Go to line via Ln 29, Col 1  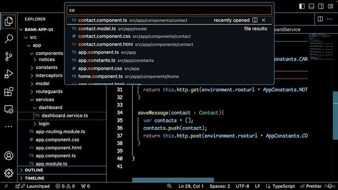coord(191,186)
